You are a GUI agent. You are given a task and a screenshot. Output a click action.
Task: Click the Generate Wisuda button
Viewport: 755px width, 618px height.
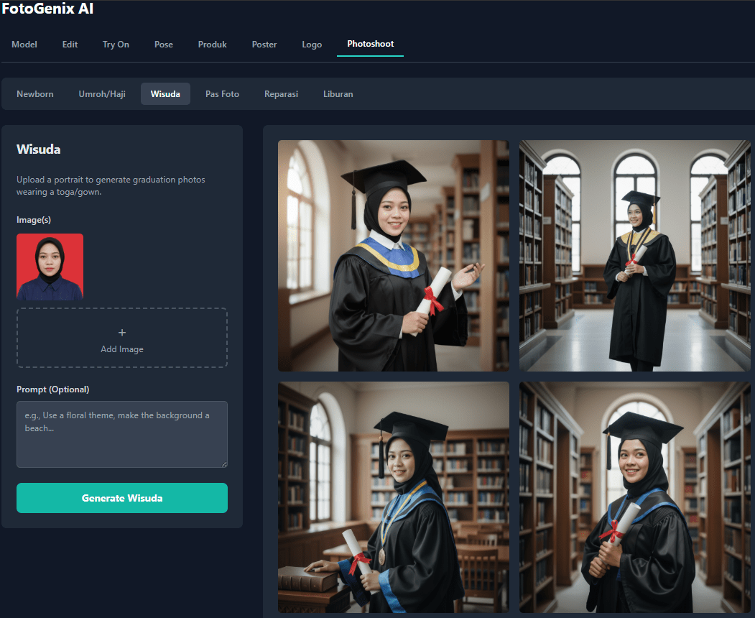click(x=122, y=498)
